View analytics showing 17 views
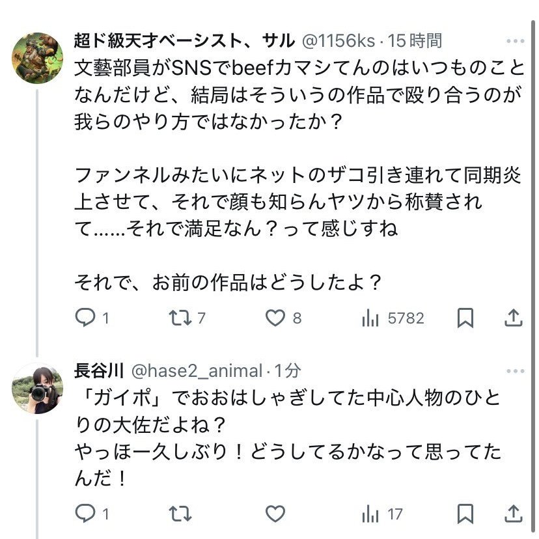Screen dimensions: 539x539 (371, 514)
